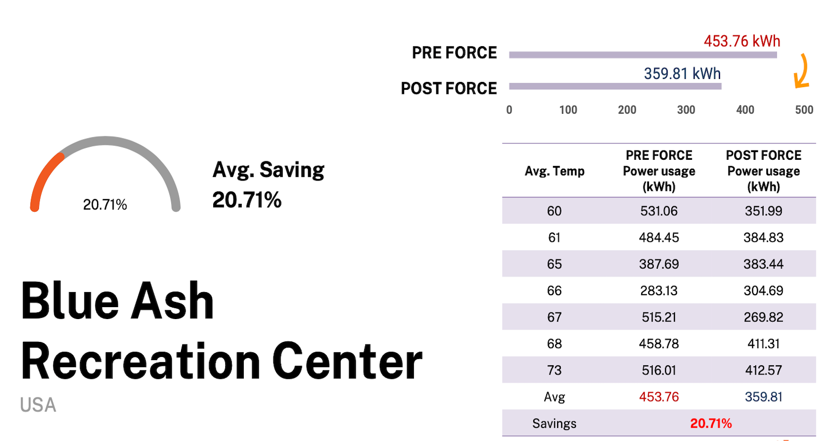
Task: Select the 531.06 cell in the table
Action: 659,211
